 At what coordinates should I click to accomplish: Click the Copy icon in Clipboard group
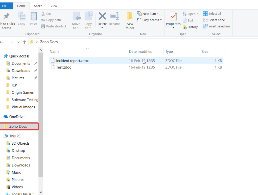[x=21, y=16]
